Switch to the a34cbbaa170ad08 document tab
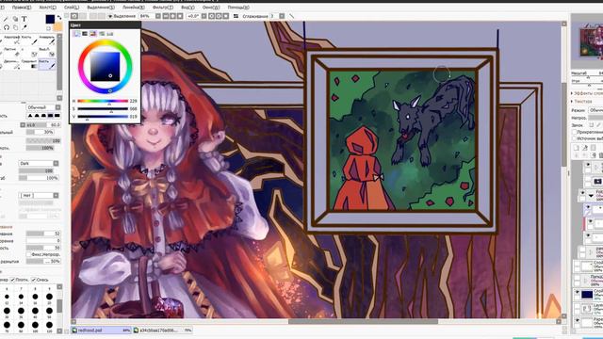Viewport: 603px width, 339px height. [x=163, y=331]
